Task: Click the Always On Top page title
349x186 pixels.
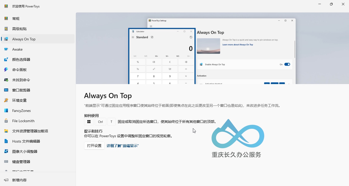Action: pyautogui.click(x=108, y=96)
